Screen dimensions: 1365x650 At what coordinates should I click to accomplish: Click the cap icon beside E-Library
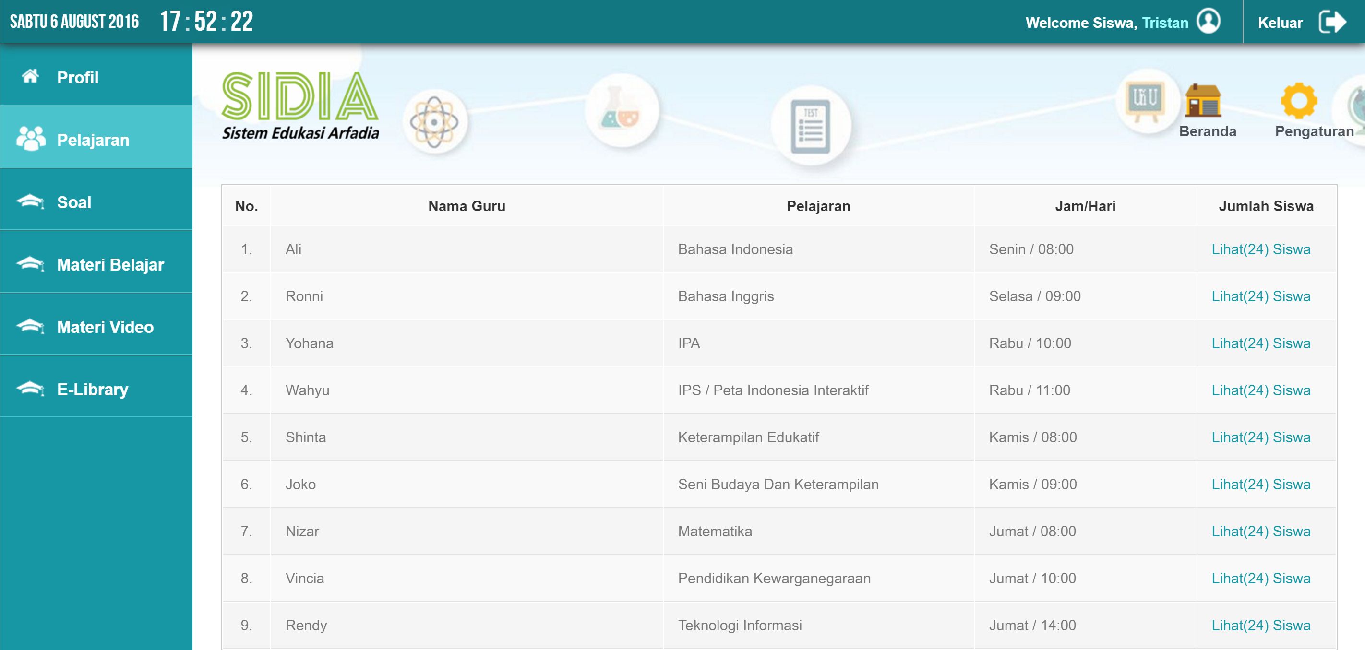(30, 389)
